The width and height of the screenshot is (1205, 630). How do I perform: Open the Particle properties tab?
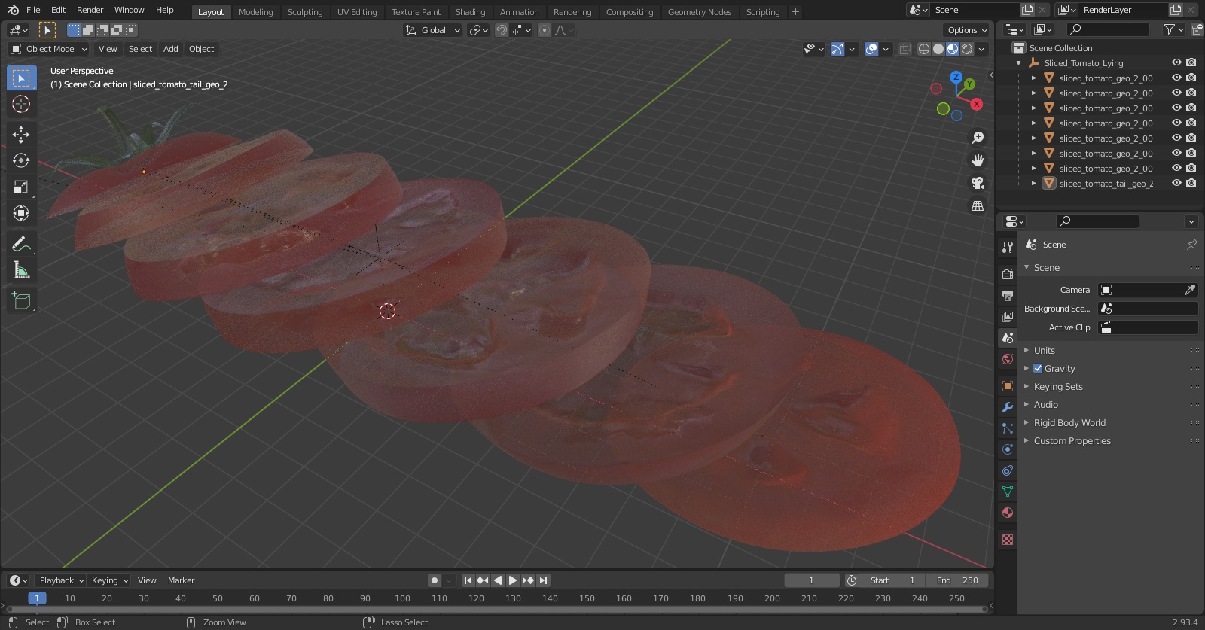[x=1008, y=428]
